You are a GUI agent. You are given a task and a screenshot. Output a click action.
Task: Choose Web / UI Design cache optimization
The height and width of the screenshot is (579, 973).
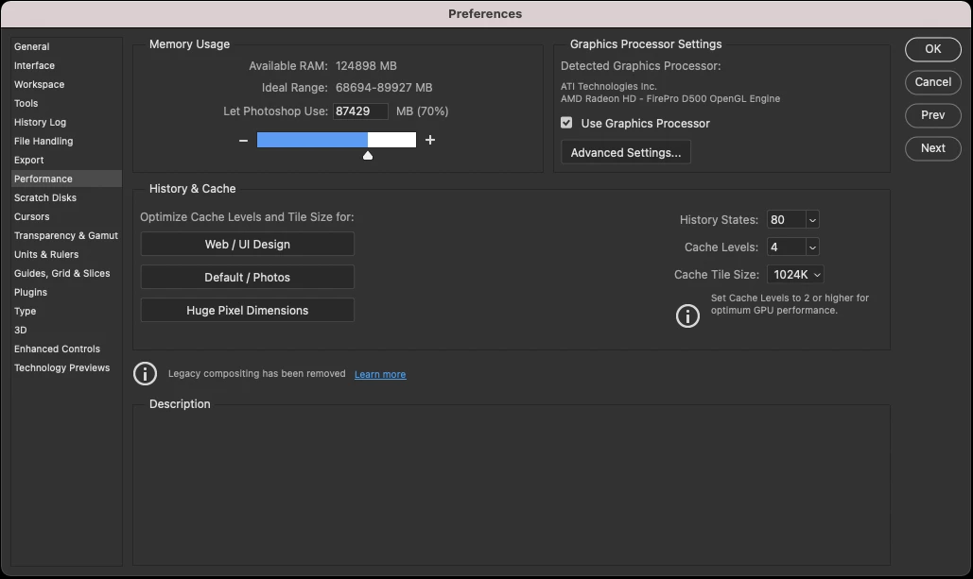[x=247, y=245]
